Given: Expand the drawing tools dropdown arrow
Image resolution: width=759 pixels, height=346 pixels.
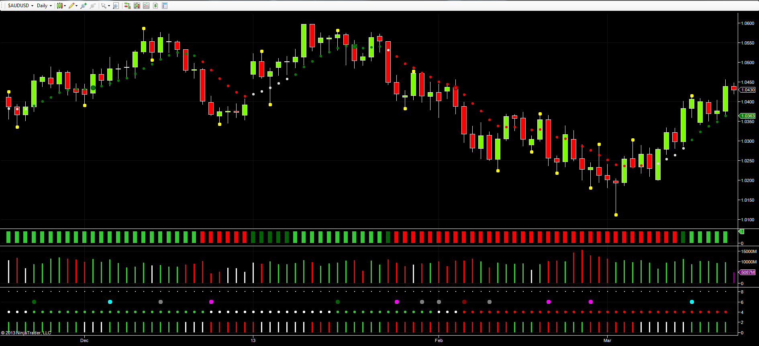Looking at the screenshot, I should [x=77, y=6].
